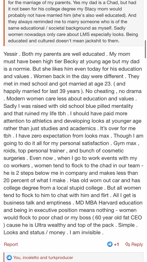Click '60 year old fat CEO' text
The image size is (147, 262).
click(x=119, y=217)
